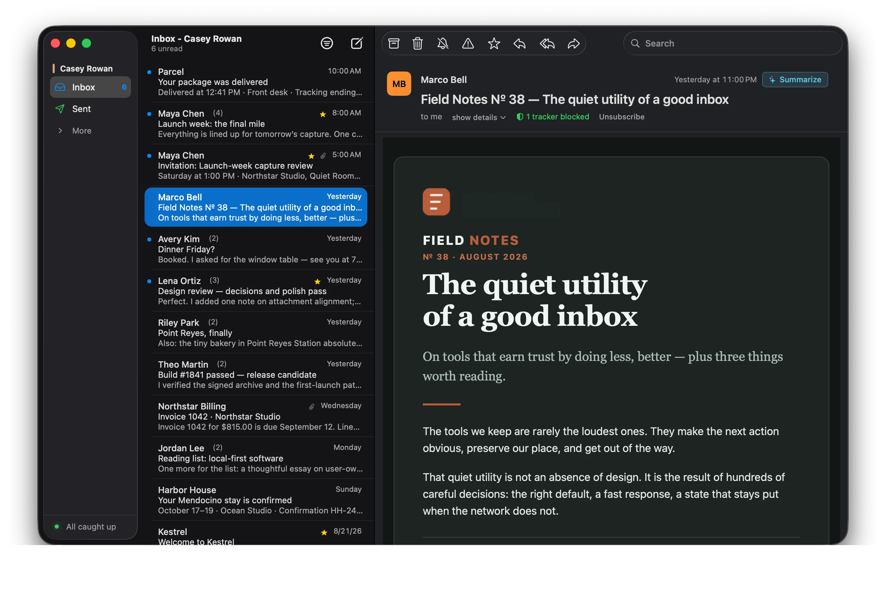Star the open message in toolbar

494,43
